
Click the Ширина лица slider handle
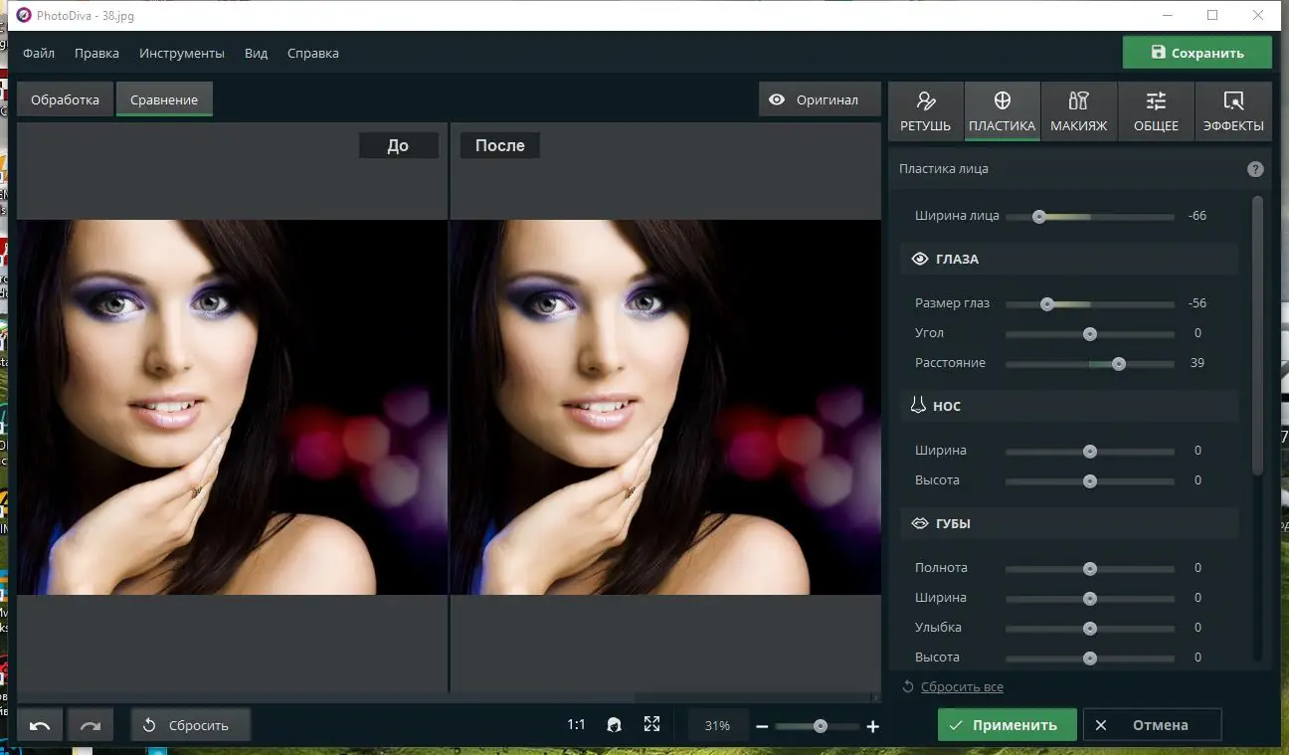pos(1038,216)
